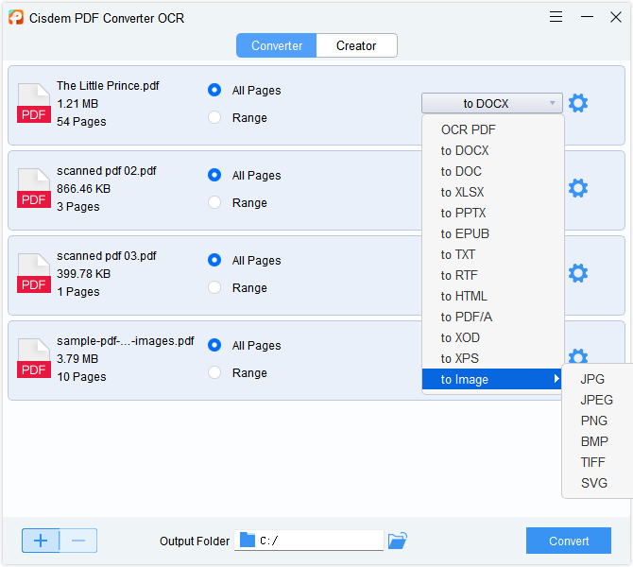The height and width of the screenshot is (567, 633).
Task: Close the Cisdem PDF Converter window
Action: click(616, 17)
